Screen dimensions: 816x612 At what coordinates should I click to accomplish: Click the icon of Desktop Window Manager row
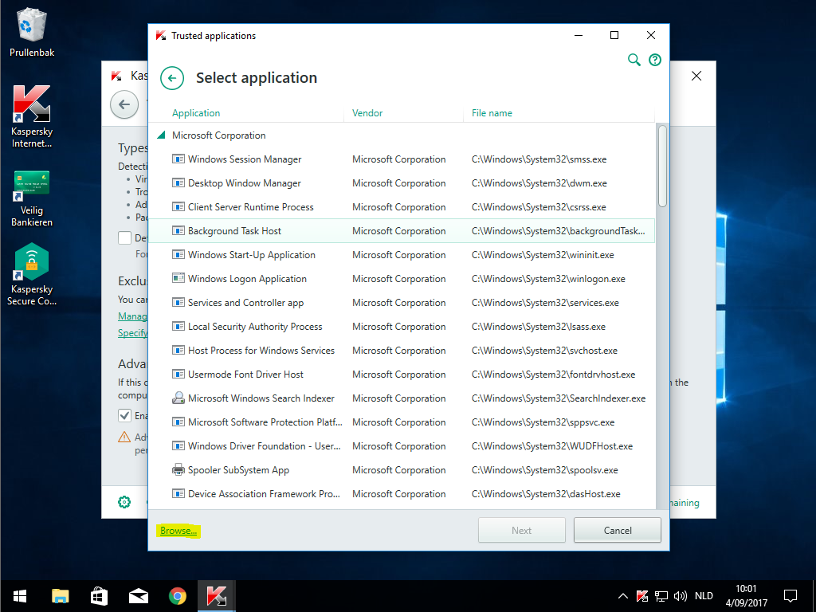pos(178,182)
